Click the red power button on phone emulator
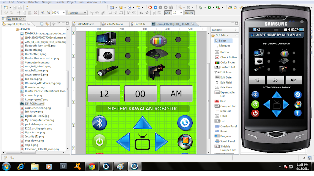 pos(255,113)
